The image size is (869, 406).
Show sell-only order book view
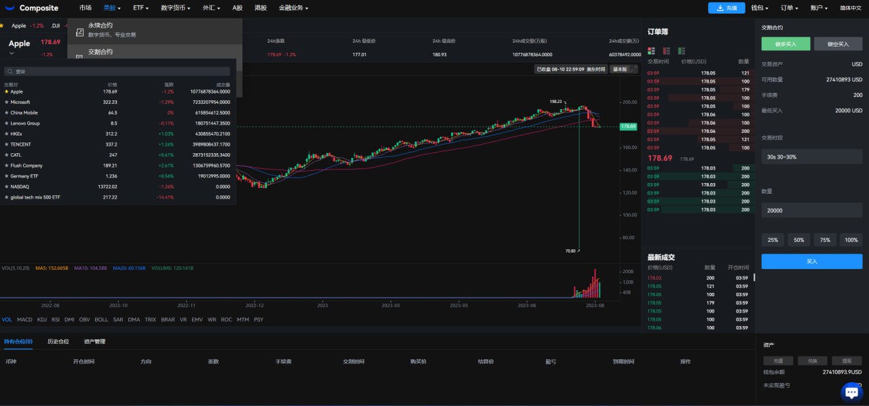667,51
